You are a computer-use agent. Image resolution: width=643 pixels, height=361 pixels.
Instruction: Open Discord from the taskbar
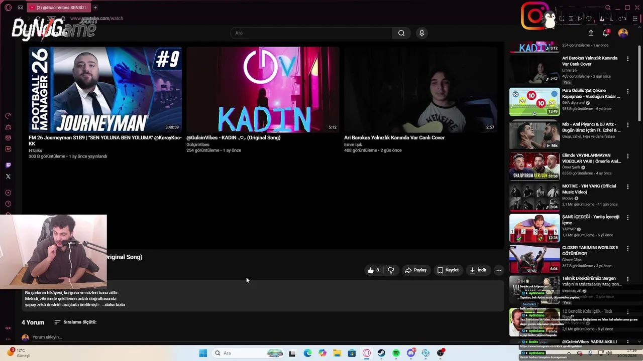tap(411, 353)
